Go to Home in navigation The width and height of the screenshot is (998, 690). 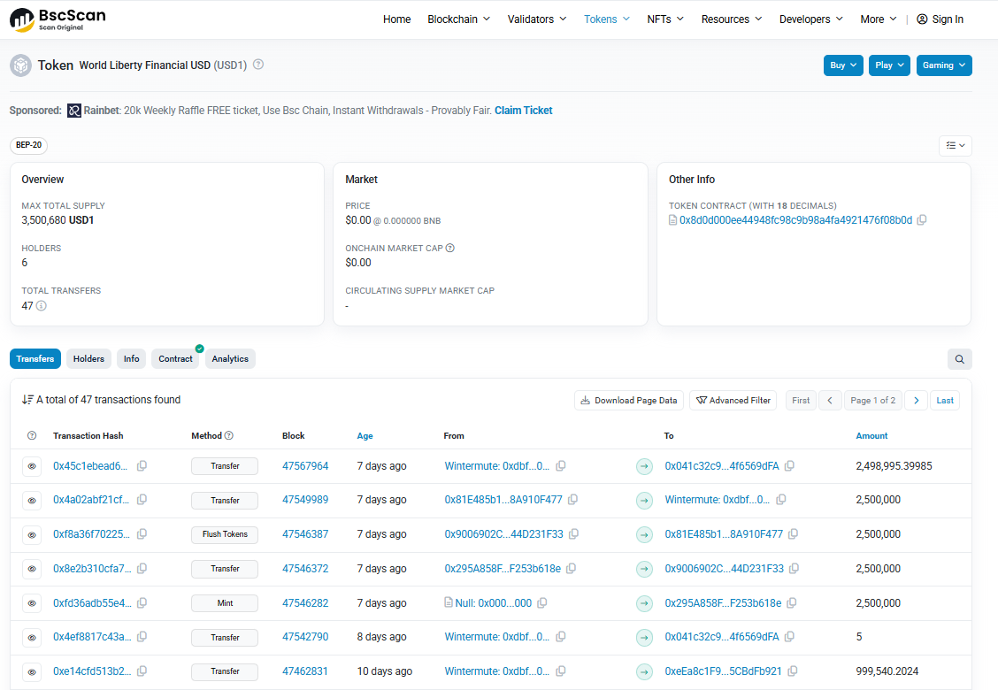coord(396,19)
